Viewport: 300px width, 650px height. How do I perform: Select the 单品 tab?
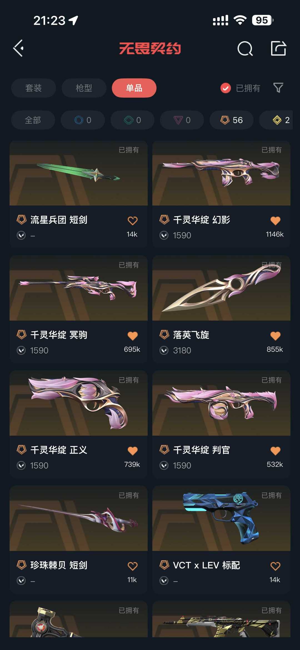(134, 88)
